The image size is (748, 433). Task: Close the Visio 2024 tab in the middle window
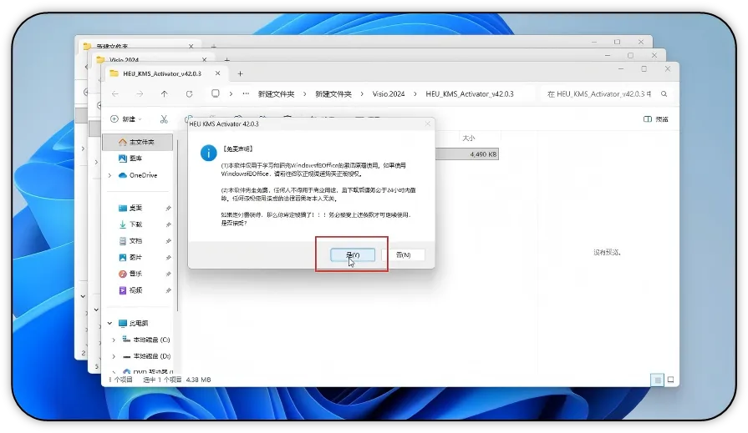(204, 59)
